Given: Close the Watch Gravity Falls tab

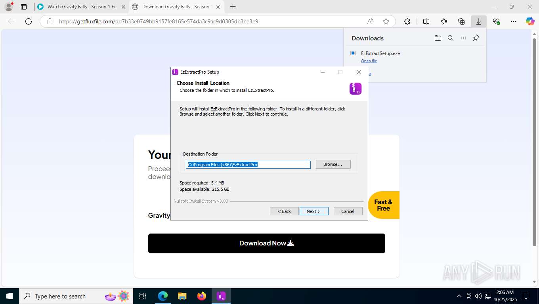Looking at the screenshot, I should click(x=123, y=7).
